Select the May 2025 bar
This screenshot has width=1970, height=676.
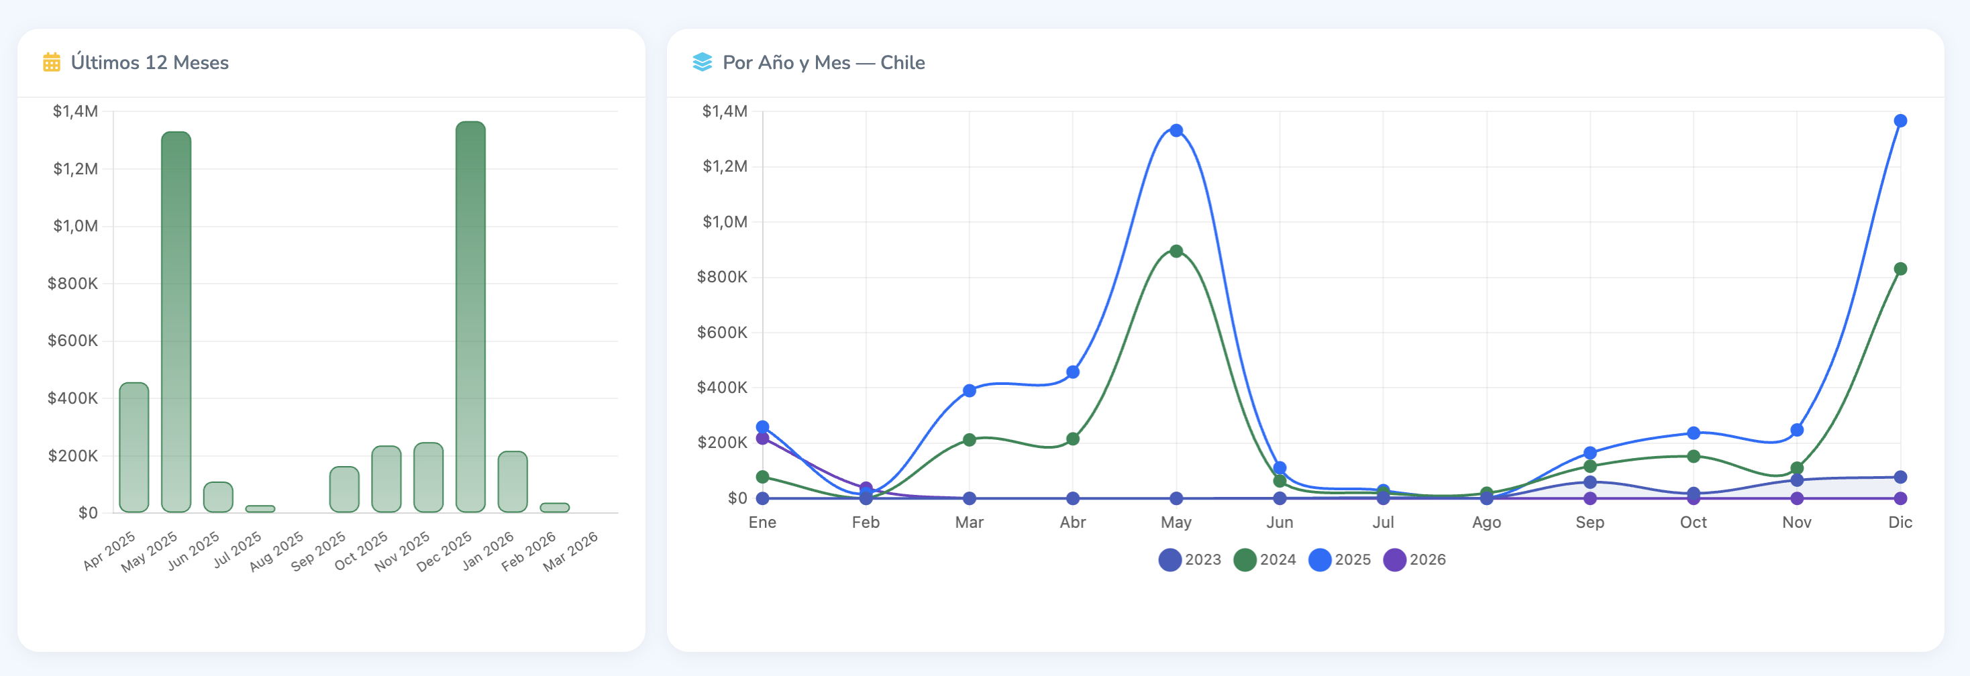pyautogui.click(x=176, y=321)
